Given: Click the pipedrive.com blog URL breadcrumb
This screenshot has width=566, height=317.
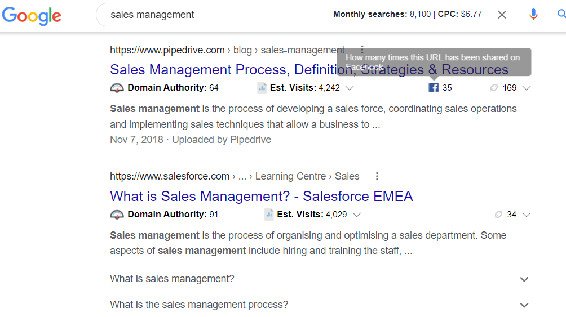Looking at the screenshot, I should click(x=227, y=50).
